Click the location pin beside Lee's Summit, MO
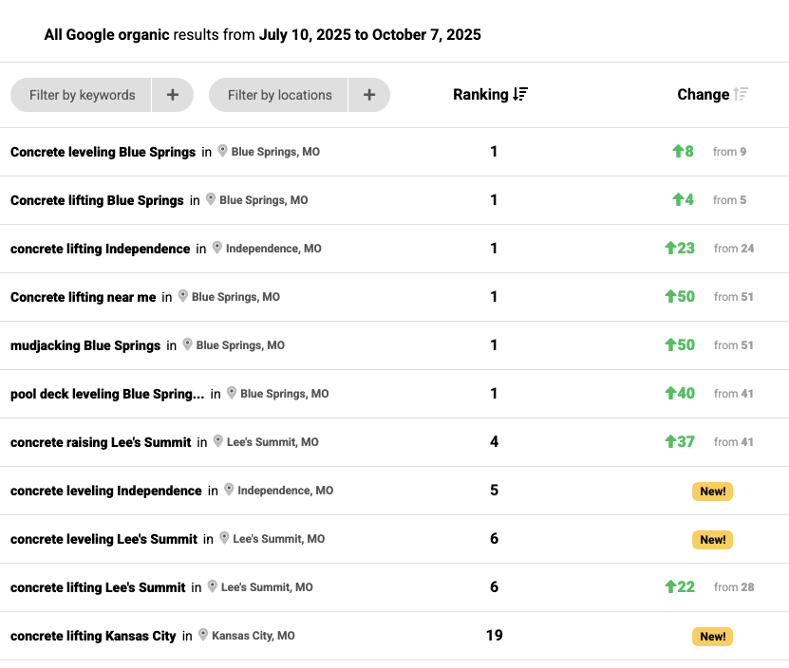The width and height of the screenshot is (789, 668). point(219,441)
